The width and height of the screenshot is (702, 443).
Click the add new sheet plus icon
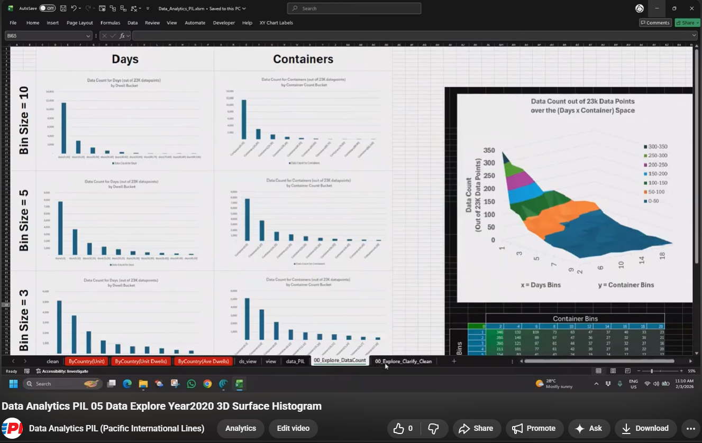(454, 361)
